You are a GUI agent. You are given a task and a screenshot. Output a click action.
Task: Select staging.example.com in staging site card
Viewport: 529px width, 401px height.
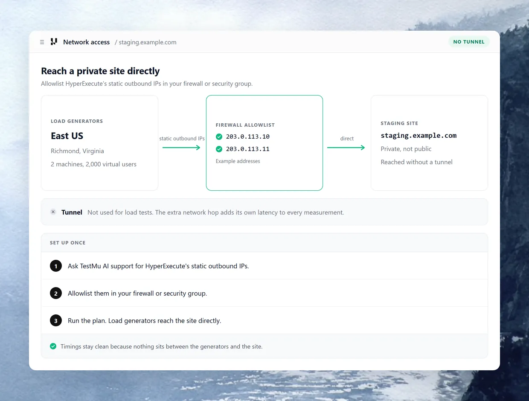pyautogui.click(x=419, y=136)
